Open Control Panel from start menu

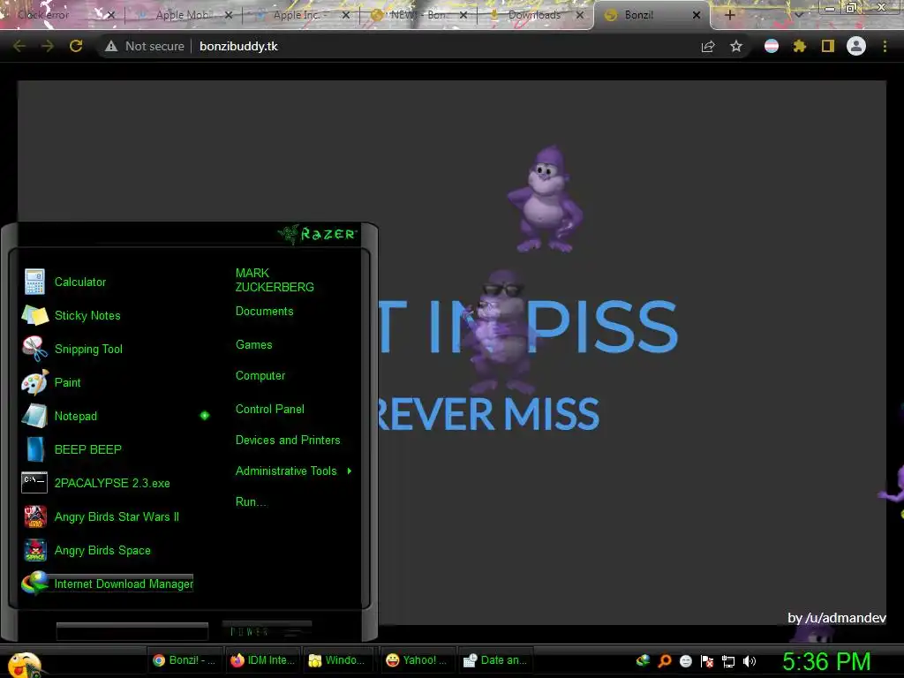[270, 410]
